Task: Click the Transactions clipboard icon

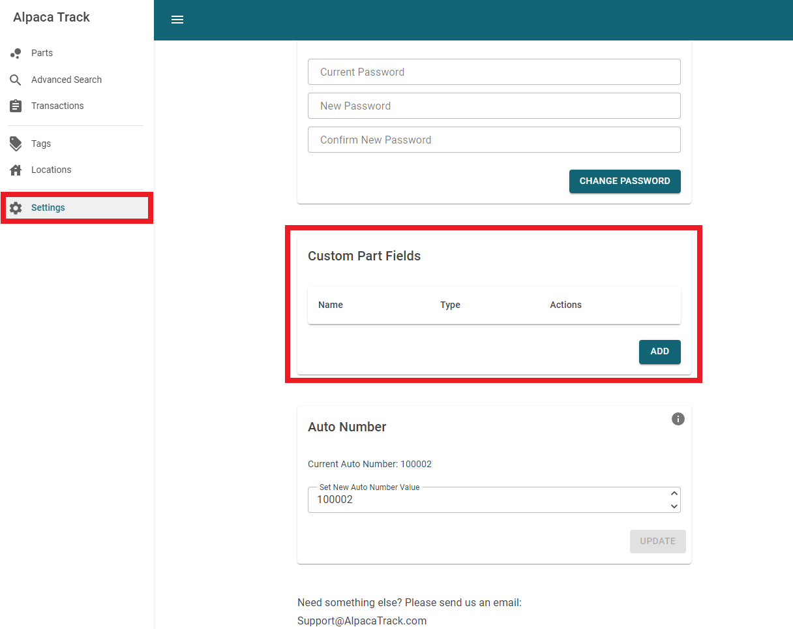Action: [16, 106]
